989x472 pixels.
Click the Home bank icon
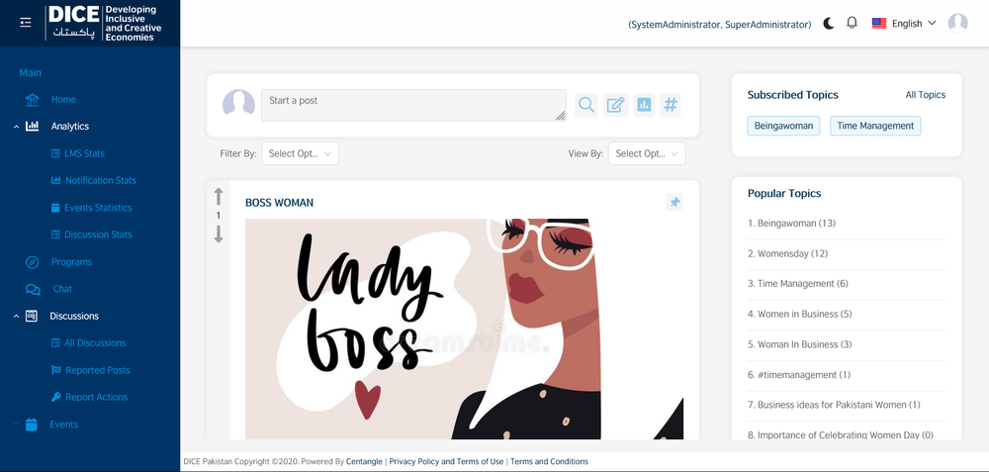point(33,100)
